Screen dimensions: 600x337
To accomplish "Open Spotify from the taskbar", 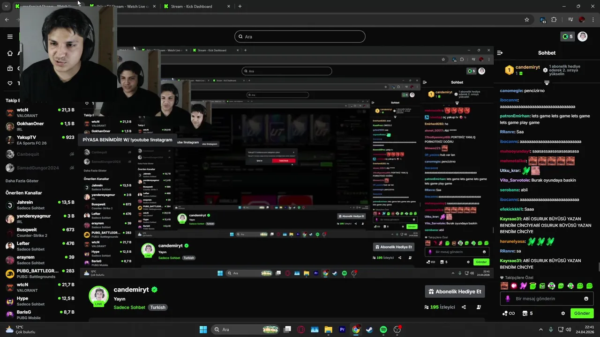I will pos(383,330).
